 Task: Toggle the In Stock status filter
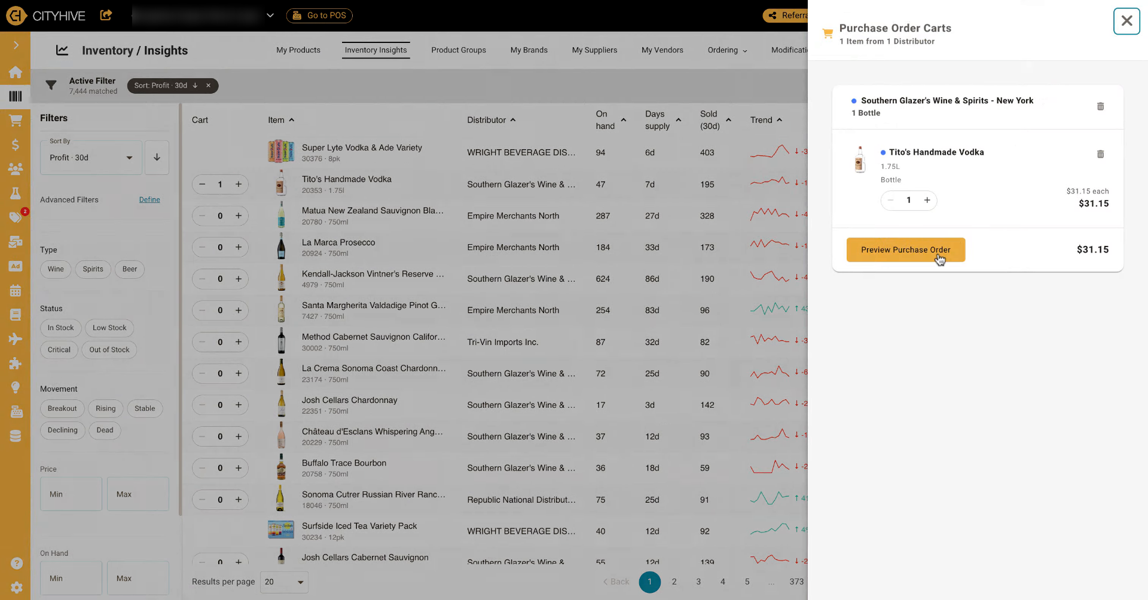(x=61, y=328)
